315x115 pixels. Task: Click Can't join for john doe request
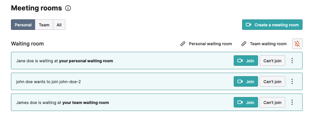[272, 81]
